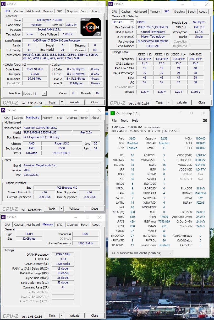Click ZenTimings GDM Enabled value

coord(132,148)
